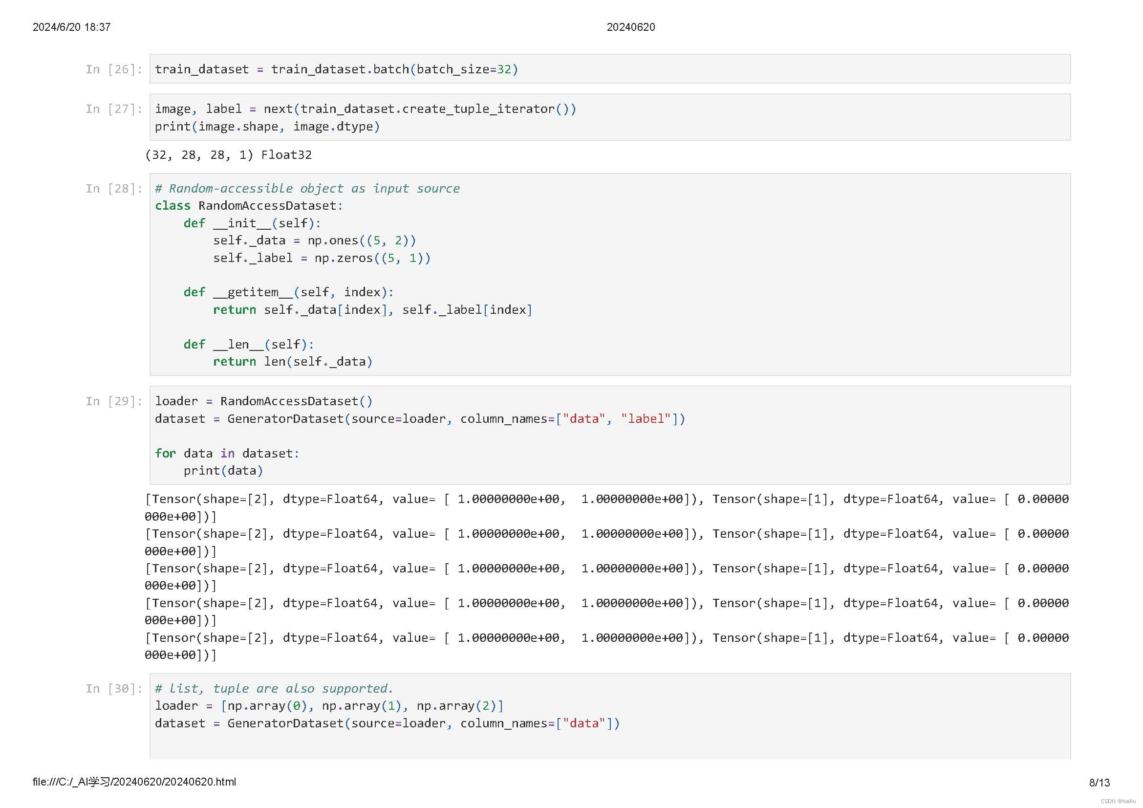Click the In [26] cell prompt label
Viewport: 1143px width, 808px height.
(x=113, y=69)
